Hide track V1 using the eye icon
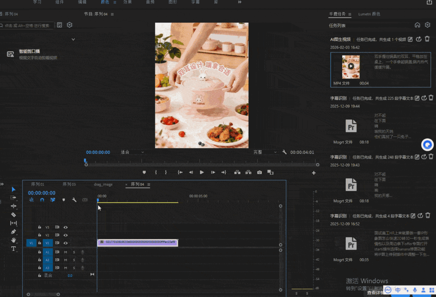 66,243
